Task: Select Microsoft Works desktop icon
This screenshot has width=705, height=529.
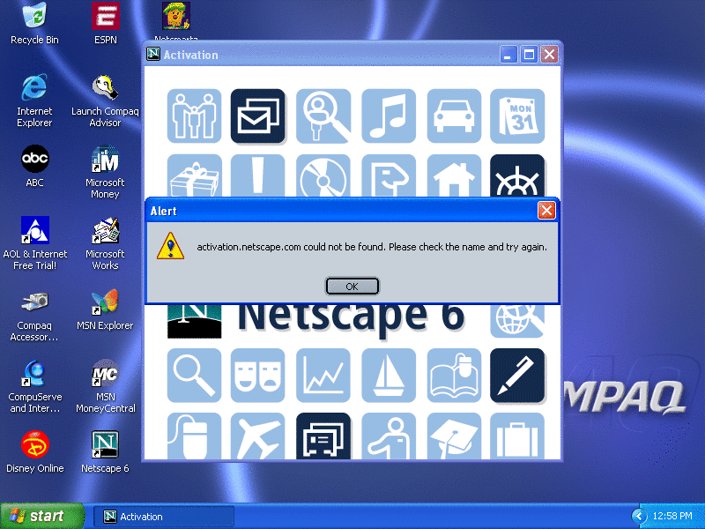Action: (105, 243)
